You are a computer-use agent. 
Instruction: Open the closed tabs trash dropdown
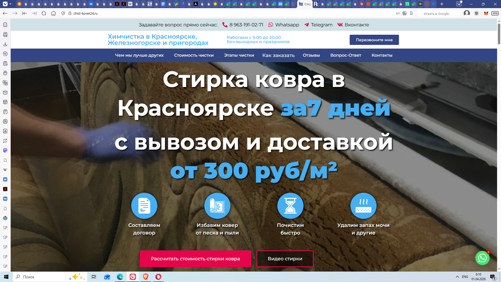[459, 4]
